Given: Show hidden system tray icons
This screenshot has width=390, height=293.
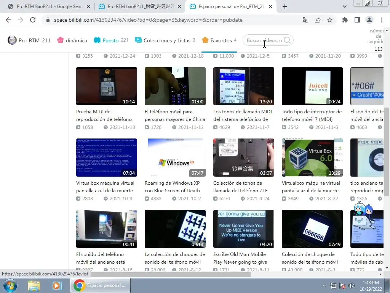Looking at the screenshot, I should click(x=324, y=286).
